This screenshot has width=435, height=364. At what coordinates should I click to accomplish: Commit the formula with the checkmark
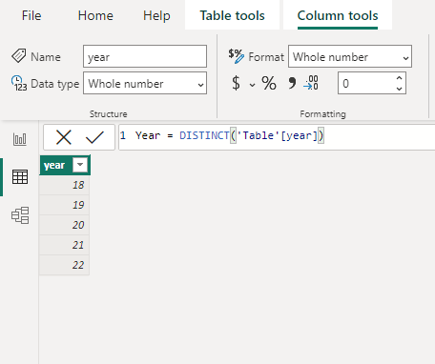tap(94, 137)
